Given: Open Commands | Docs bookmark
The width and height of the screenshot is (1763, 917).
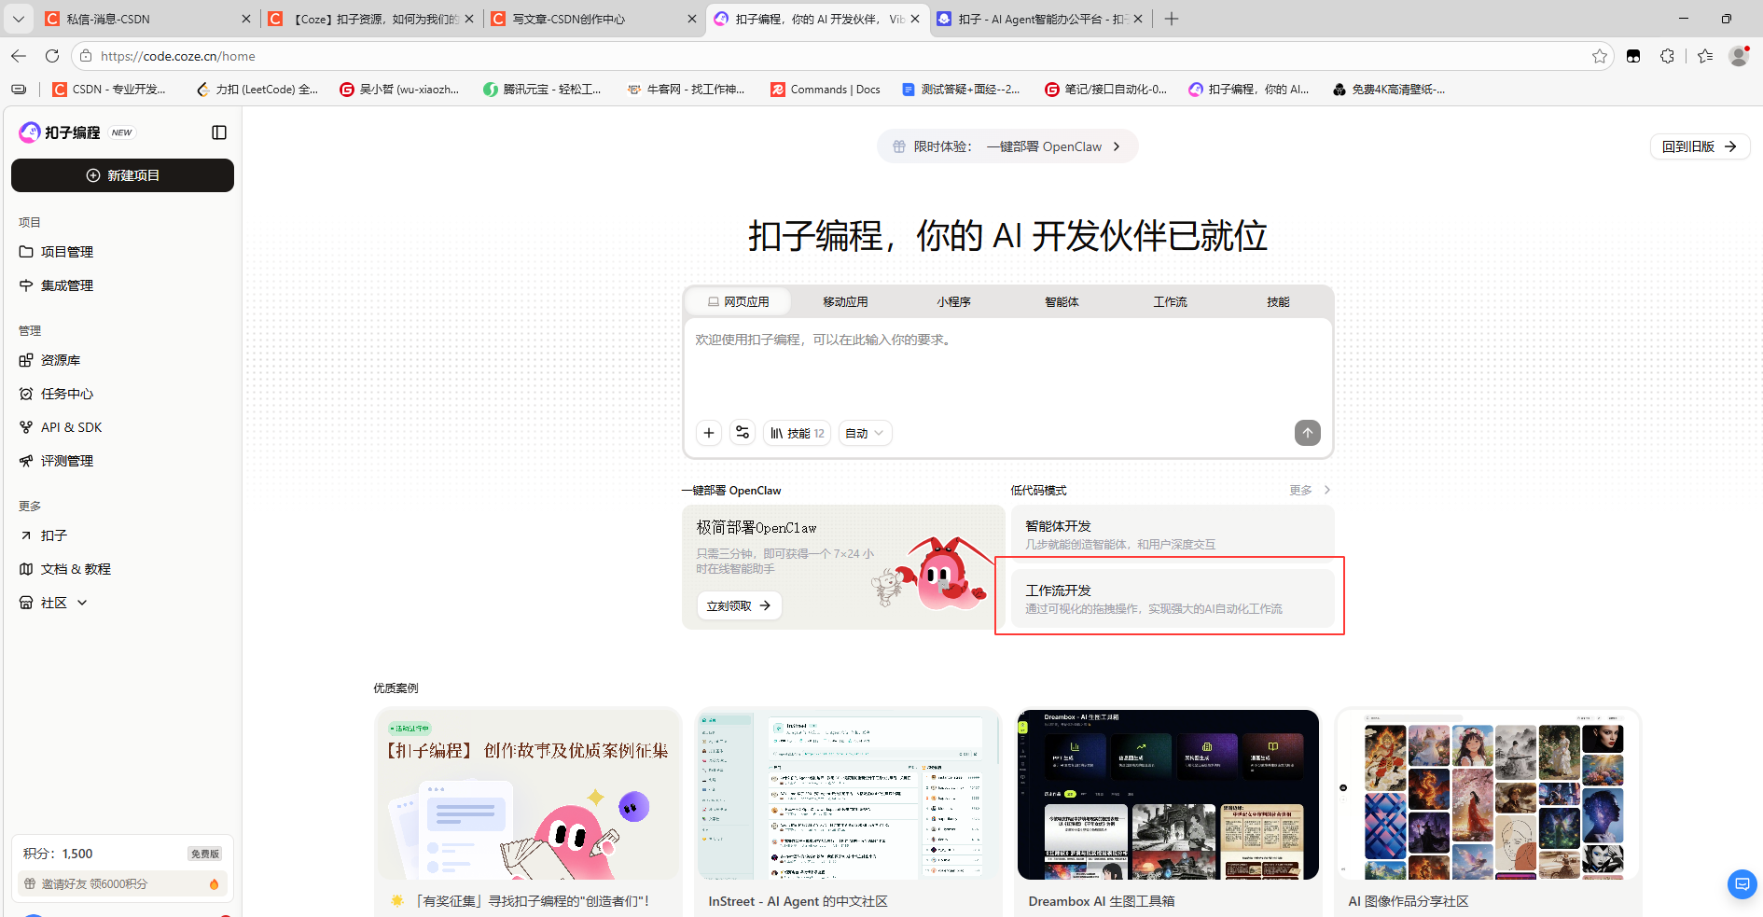Looking at the screenshot, I should [826, 90].
